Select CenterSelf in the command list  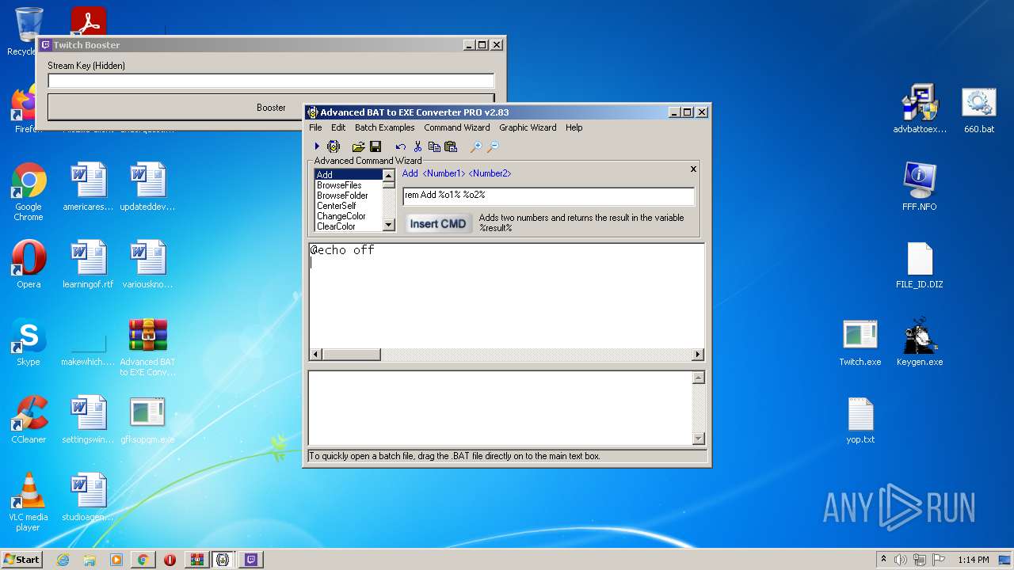click(x=348, y=206)
